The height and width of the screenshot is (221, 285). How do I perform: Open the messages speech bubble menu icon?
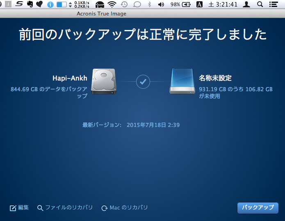pos(137,5)
